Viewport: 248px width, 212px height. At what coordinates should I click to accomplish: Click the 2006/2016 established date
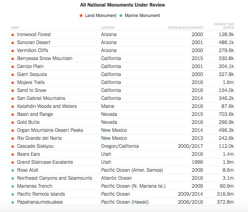pos(190,202)
